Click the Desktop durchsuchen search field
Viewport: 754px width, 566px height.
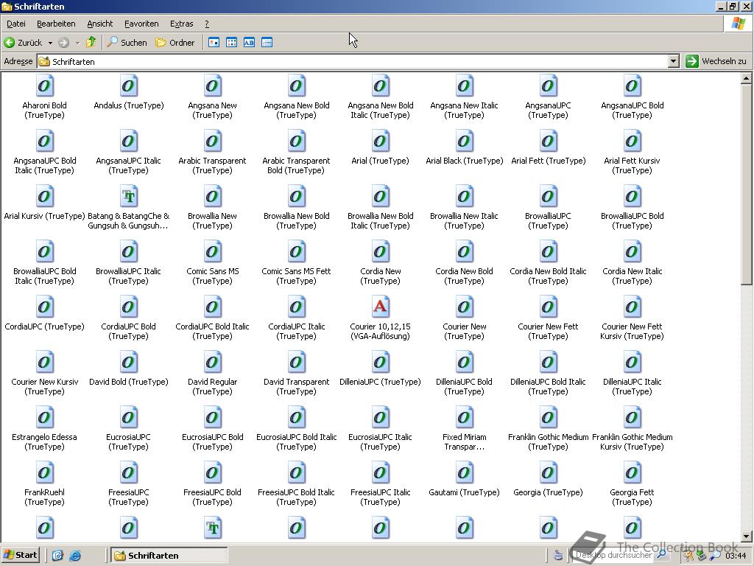616,555
